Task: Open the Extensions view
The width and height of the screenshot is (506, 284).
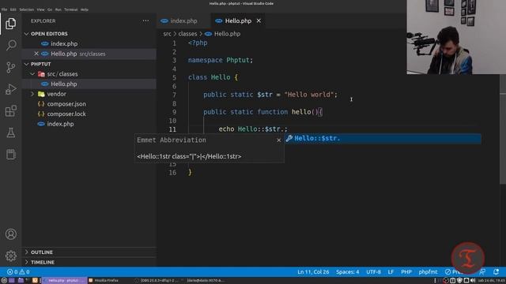Action: pos(10,110)
